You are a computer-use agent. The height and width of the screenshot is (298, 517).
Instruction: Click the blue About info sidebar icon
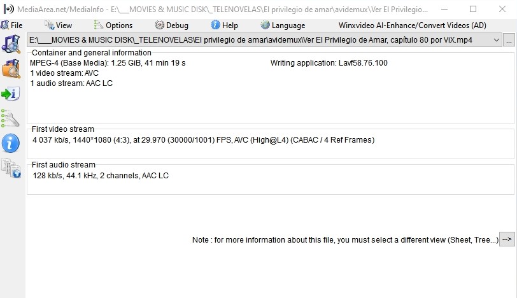[x=11, y=143]
